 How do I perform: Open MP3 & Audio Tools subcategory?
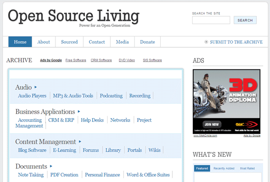[73, 95]
